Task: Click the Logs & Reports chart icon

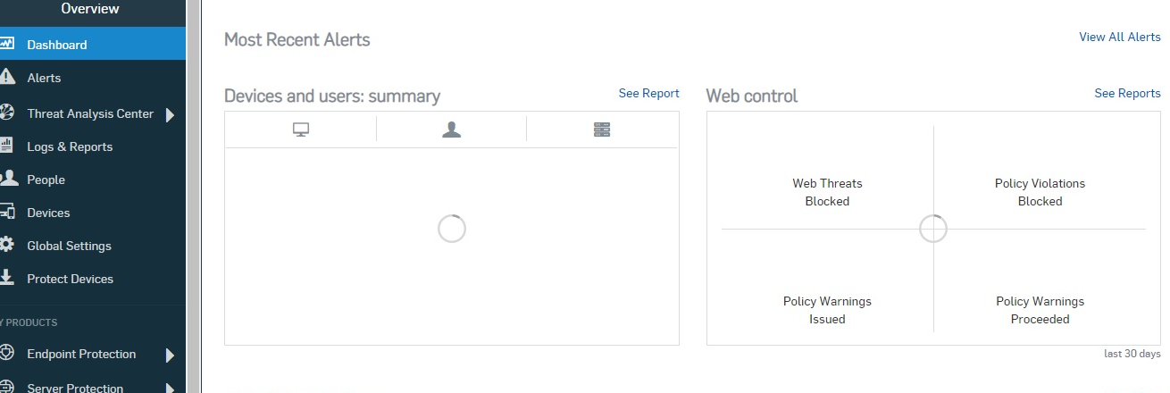Action: pos(7,146)
